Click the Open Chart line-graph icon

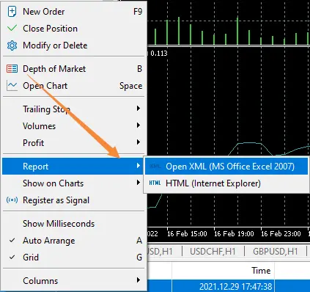coord(12,86)
